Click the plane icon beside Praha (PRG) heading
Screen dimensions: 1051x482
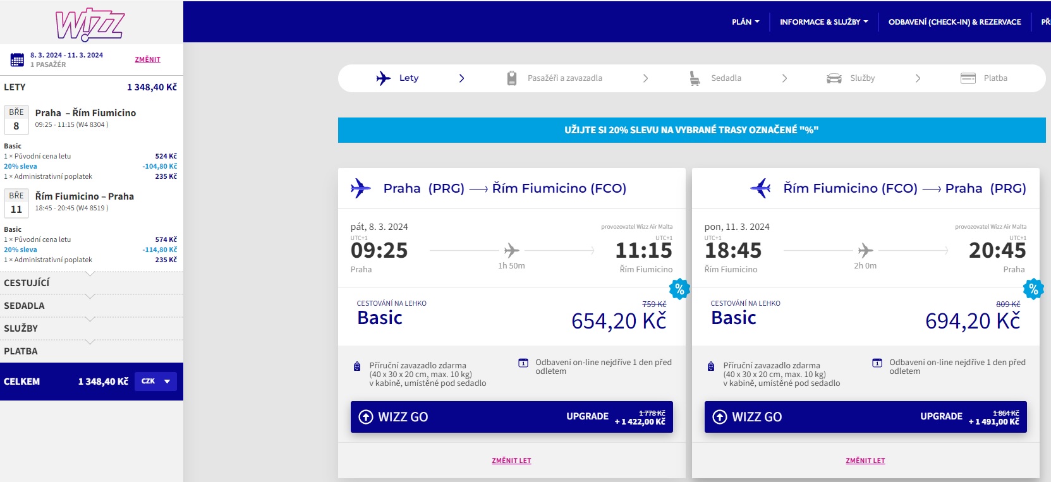(x=360, y=188)
